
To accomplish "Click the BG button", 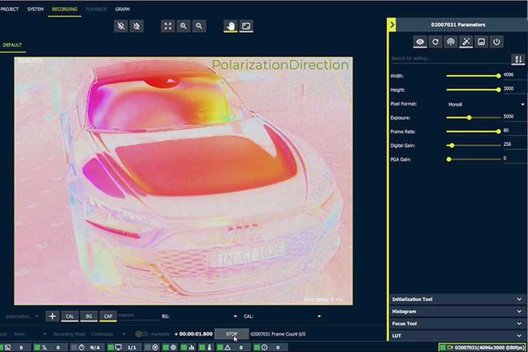I will click(x=89, y=316).
